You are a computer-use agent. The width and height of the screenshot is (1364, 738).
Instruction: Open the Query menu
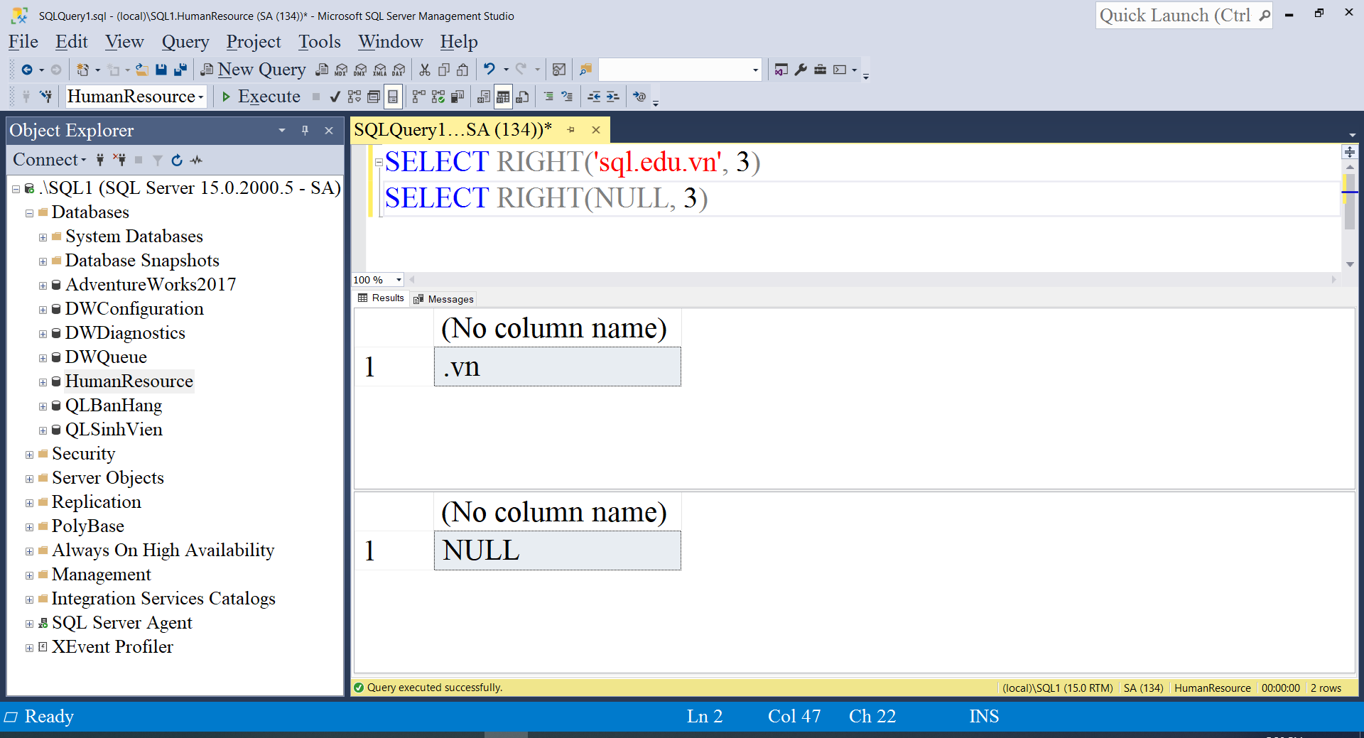click(x=185, y=42)
